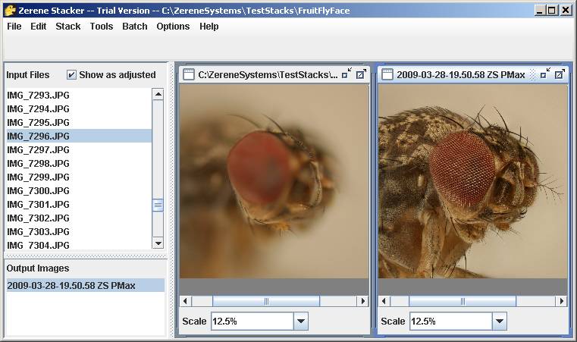Click the window menu icon of PMax image frame
This screenshot has height=342, width=577.
click(387, 74)
